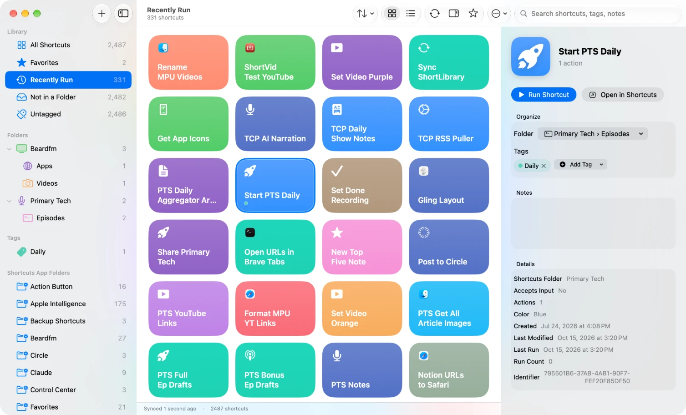Viewport: 686px width, 415px height.
Task: Switch to list view
Action: pyautogui.click(x=411, y=14)
